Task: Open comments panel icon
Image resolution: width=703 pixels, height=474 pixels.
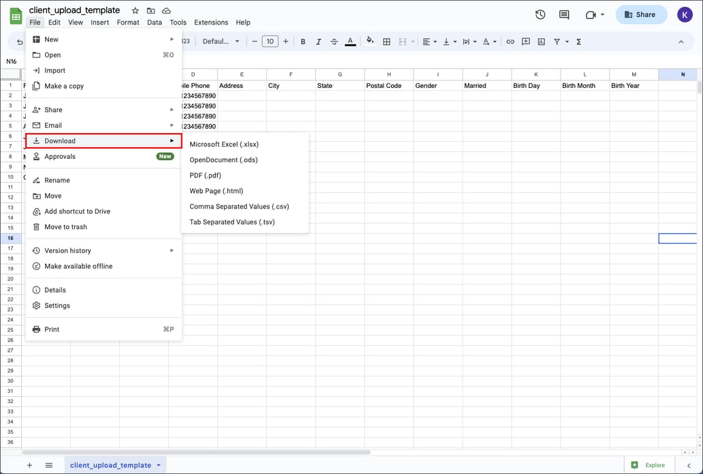Action: (x=564, y=14)
